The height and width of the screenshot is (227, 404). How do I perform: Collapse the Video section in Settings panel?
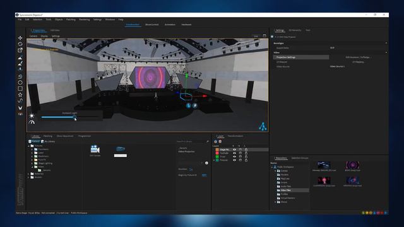386,52
